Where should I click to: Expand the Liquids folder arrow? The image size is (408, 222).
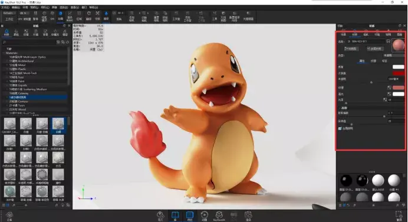pyautogui.click(x=7, y=85)
